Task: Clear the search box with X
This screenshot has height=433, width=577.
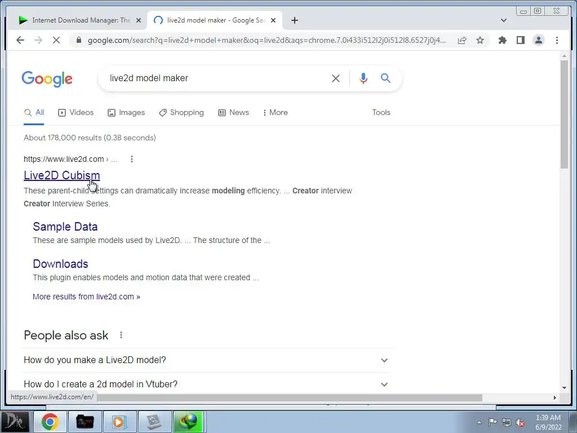Action: [x=336, y=78]
